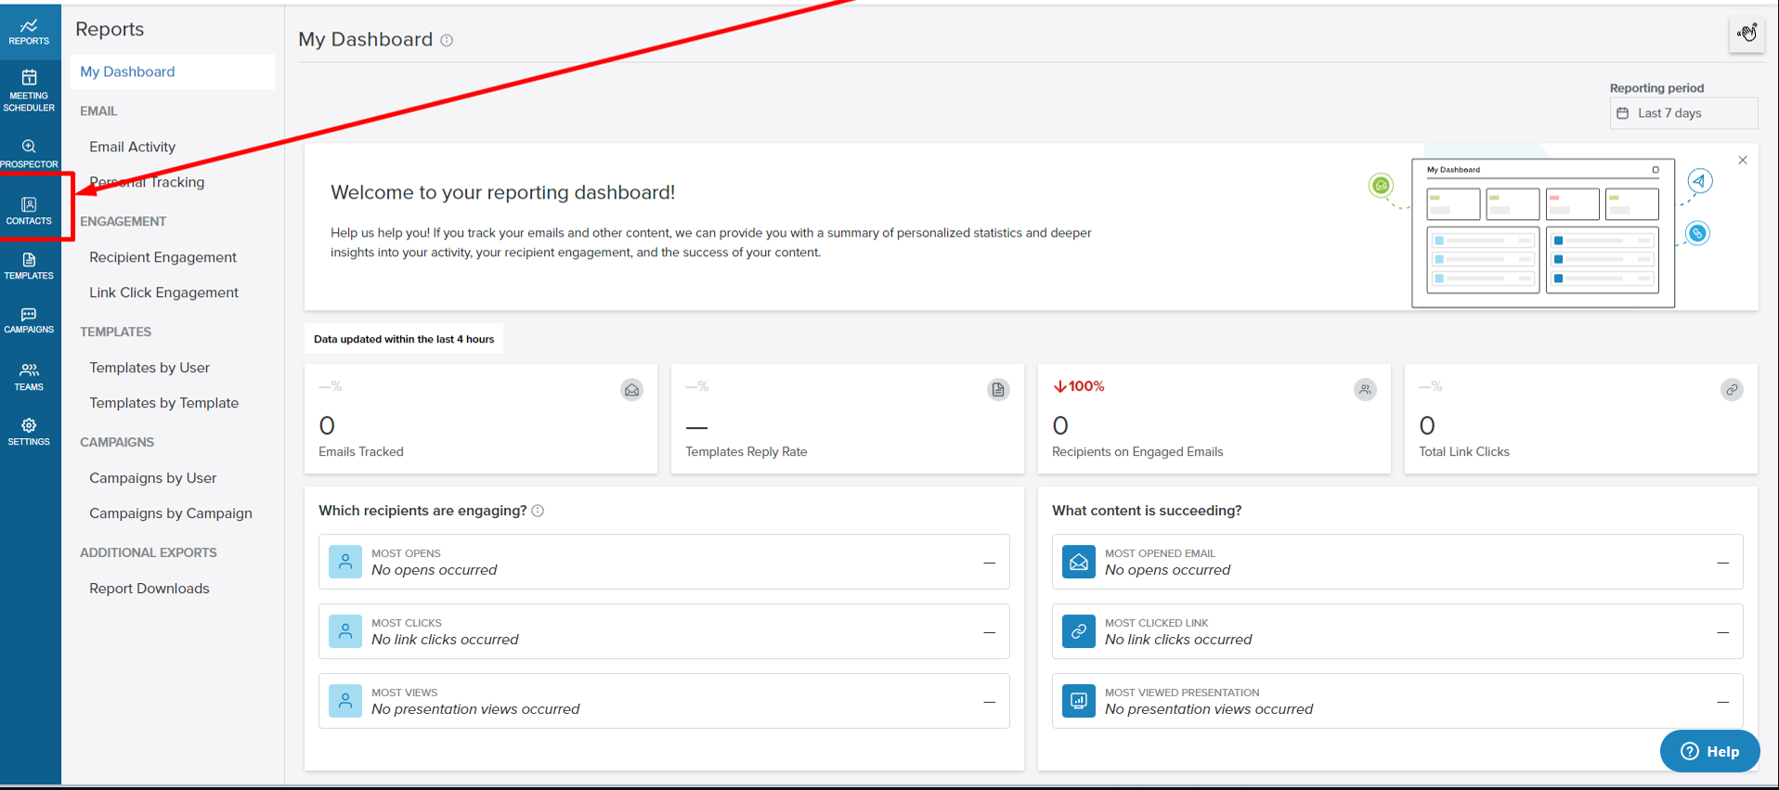Click the Emails Tracked label
The image size is (1779, 790).
point(361,452)
